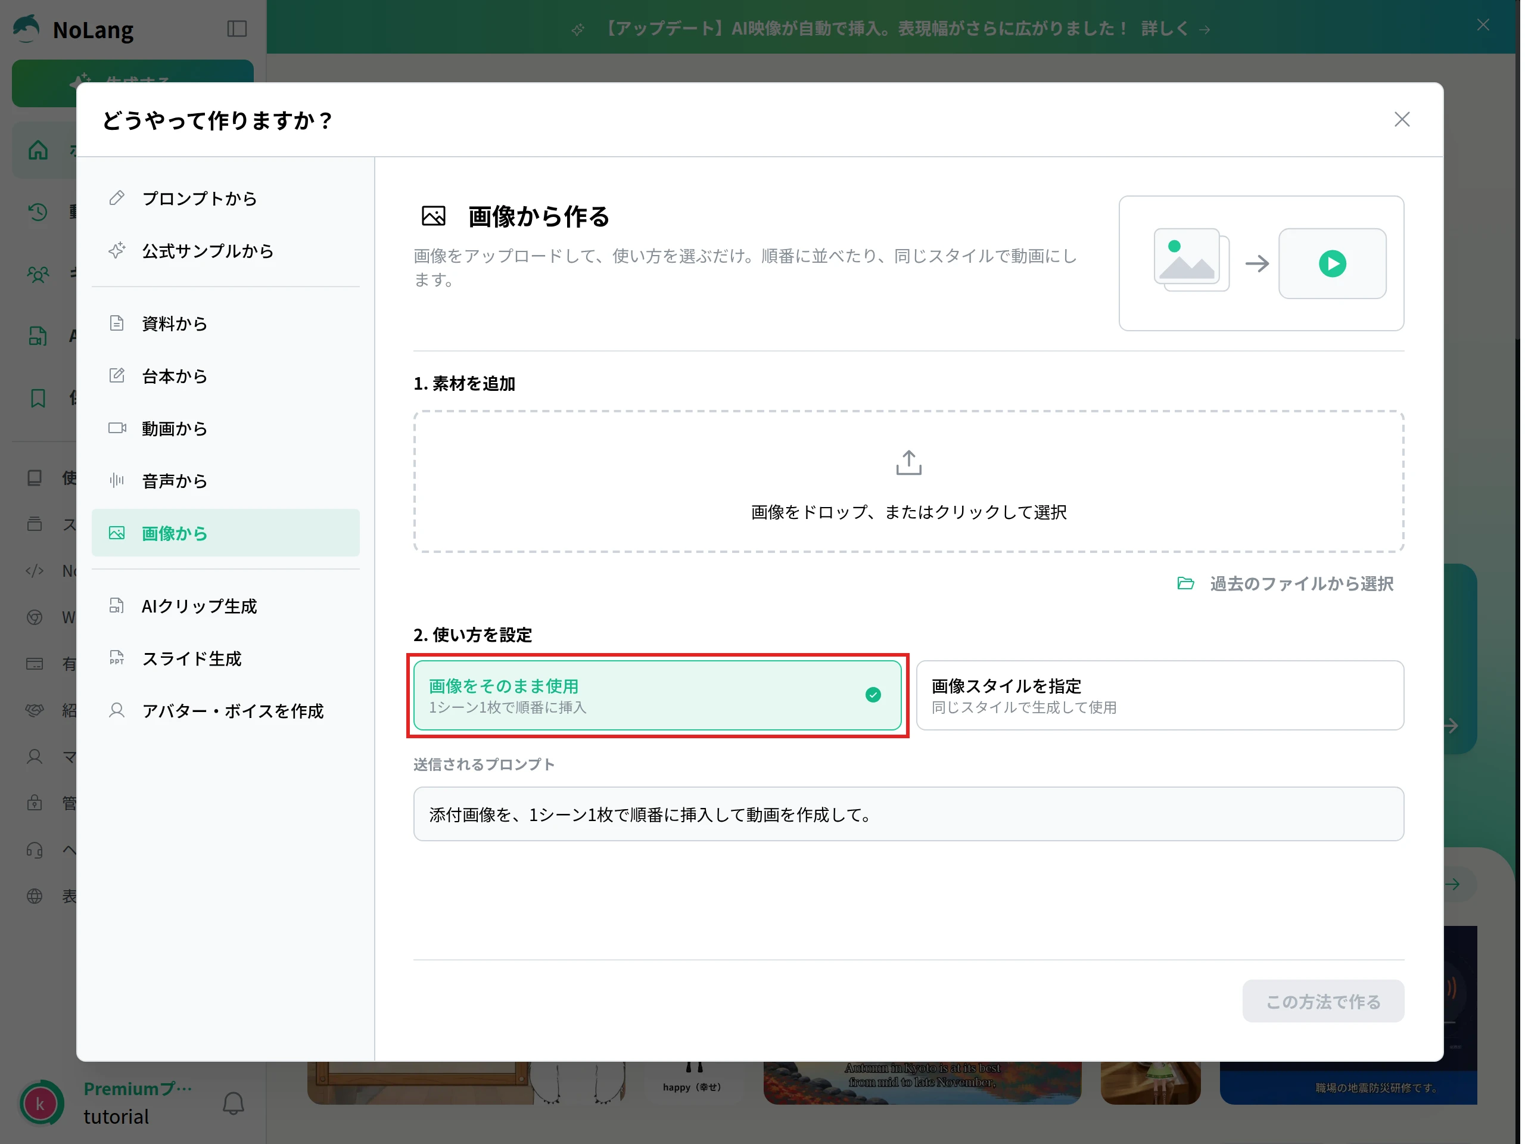The image size is (1525, 1144).
Task: Click the picture icon beside 画像から作る heading
Action: click(434, 216)
